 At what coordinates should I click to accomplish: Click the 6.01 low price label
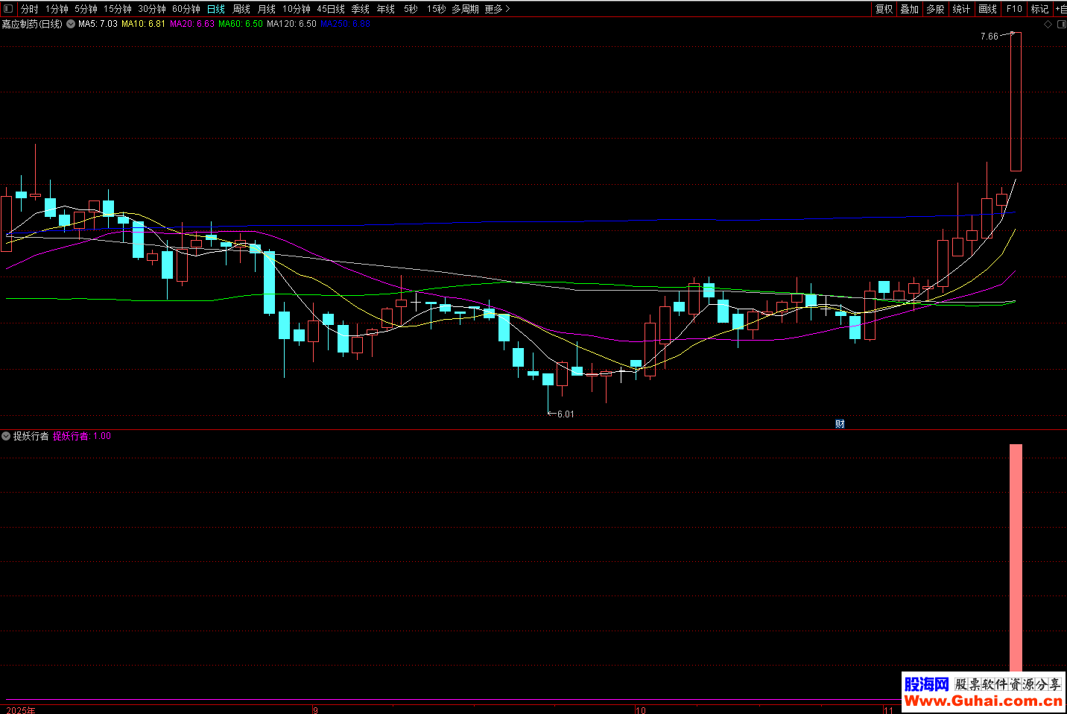566,414
